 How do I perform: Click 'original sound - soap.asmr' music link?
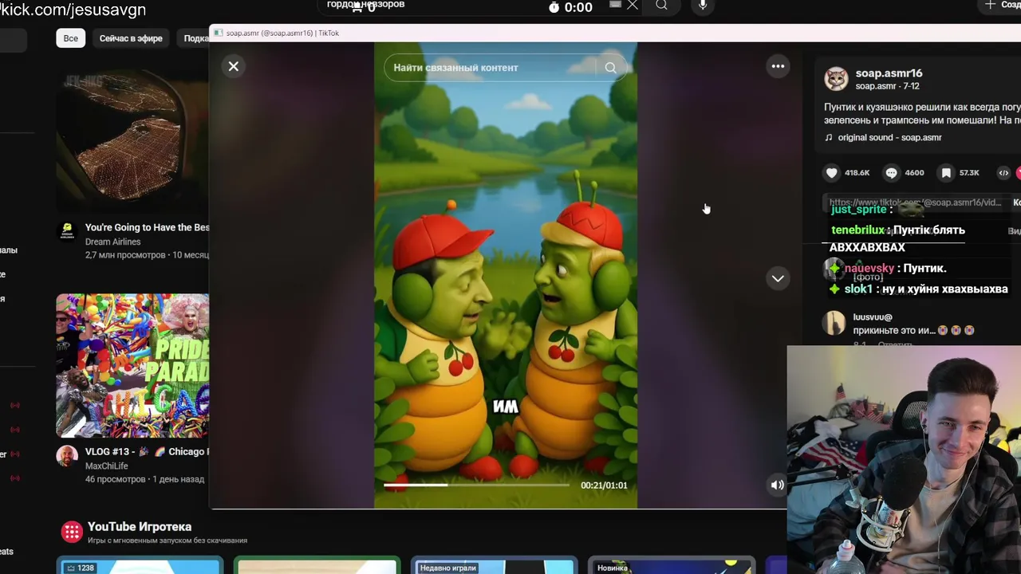pyautogui.click(x=889, y=137)
